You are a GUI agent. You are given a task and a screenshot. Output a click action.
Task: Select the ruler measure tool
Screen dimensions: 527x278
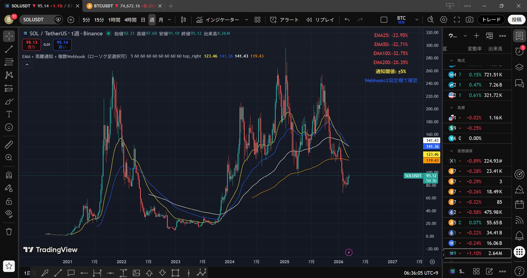click(9, 145)
